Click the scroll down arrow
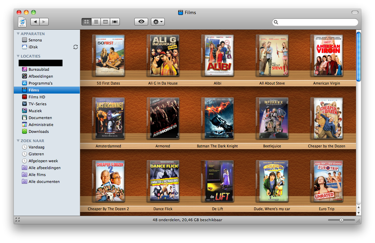This screenshot has width=375, height=243. pos(358,213)
